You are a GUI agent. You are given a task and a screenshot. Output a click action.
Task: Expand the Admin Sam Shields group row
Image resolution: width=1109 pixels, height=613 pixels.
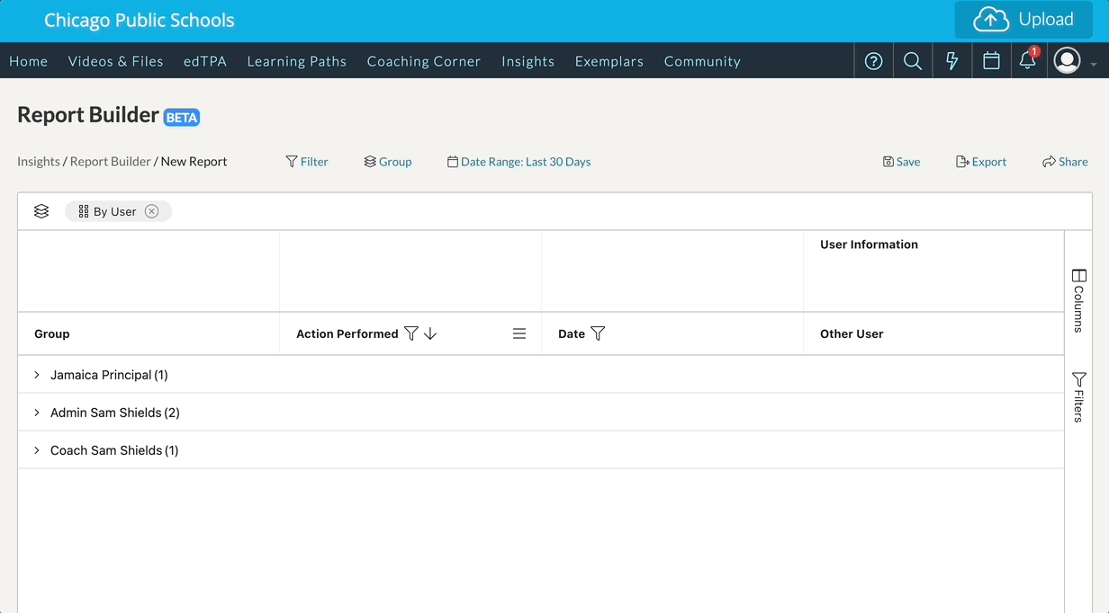(x=37, y=413)
